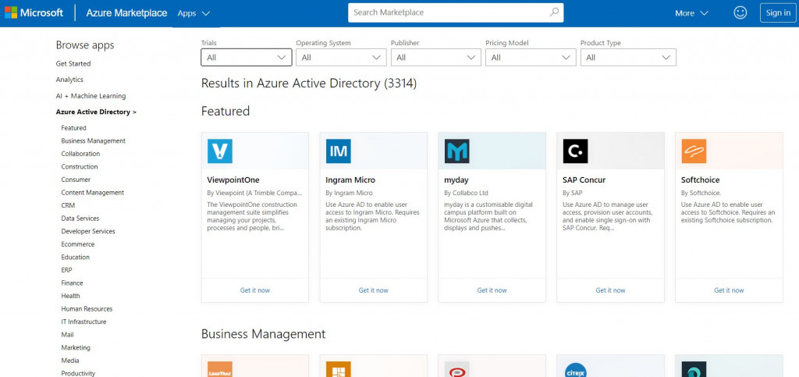
Task: Select the Construction subcategory
Action: [x=80, y=166]
